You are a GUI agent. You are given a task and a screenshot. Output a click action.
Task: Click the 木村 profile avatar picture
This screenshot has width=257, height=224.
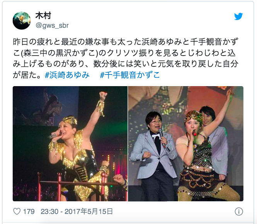tap(22, 20)
